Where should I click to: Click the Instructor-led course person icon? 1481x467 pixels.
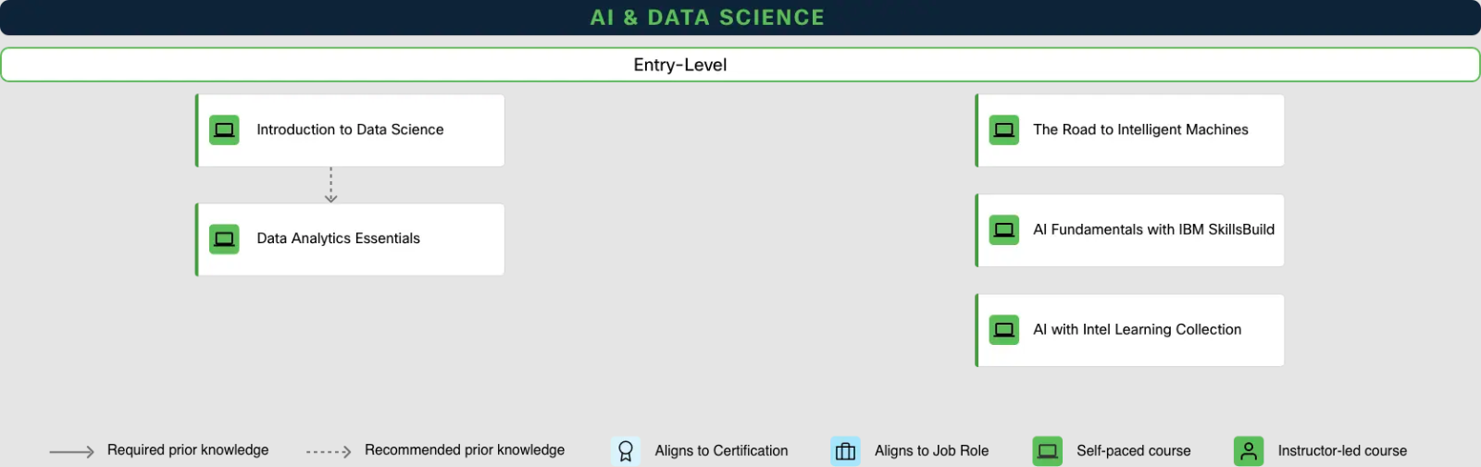[x=1248, y=451]
